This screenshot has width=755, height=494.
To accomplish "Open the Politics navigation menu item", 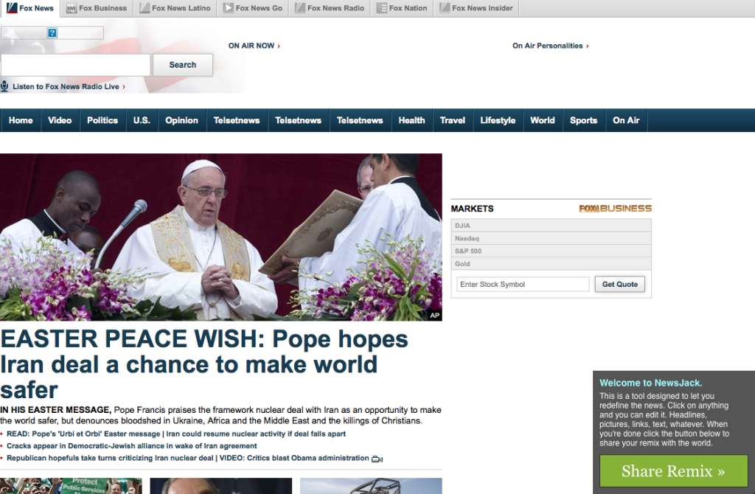I will tap(102, 120).
